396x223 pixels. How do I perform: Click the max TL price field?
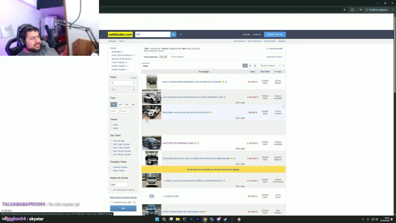tap(125, 111)
